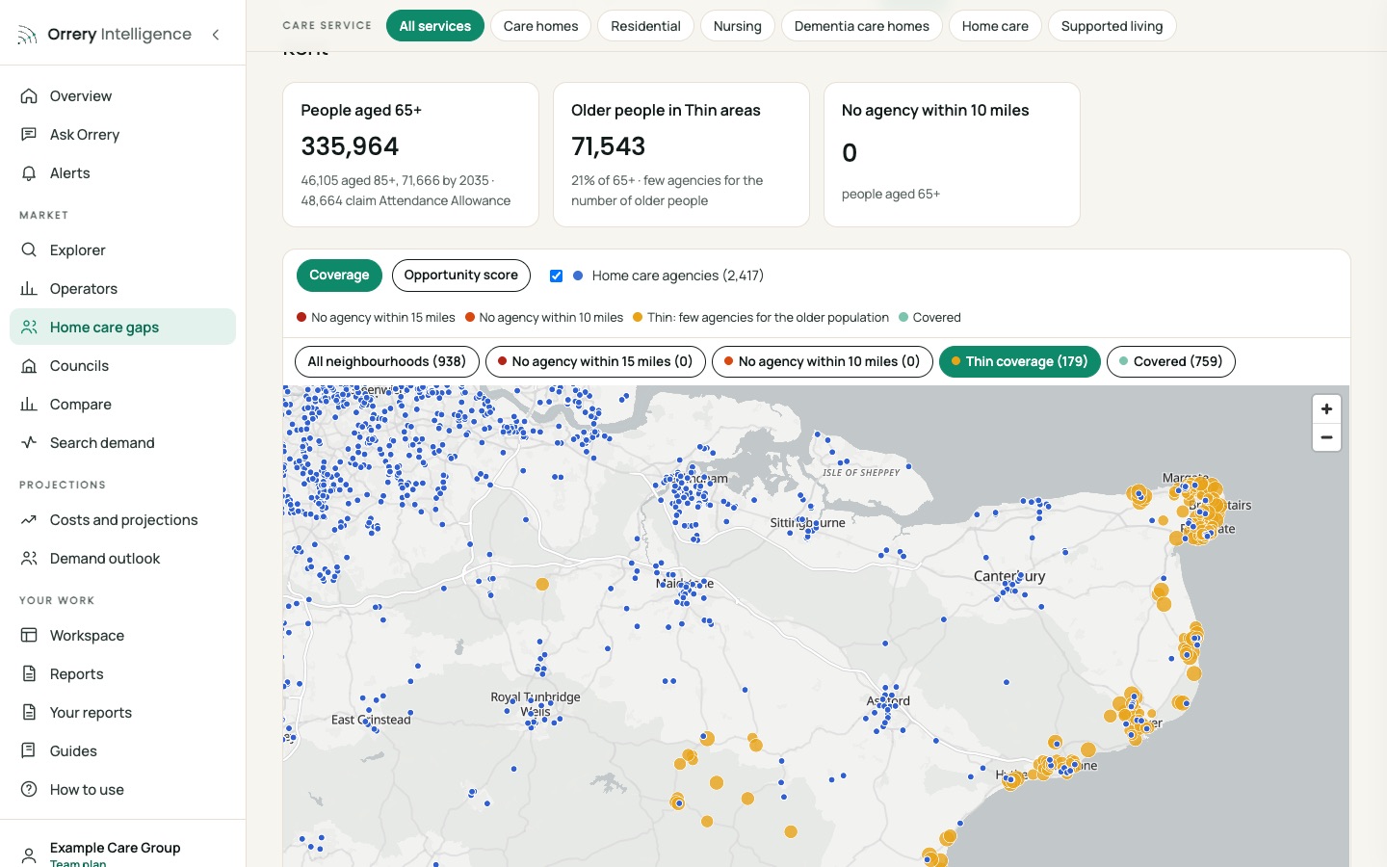The width and height of the screenshot is (1387, 867).
Task: Select the Supported living tab
Action: click(1112, 26)
